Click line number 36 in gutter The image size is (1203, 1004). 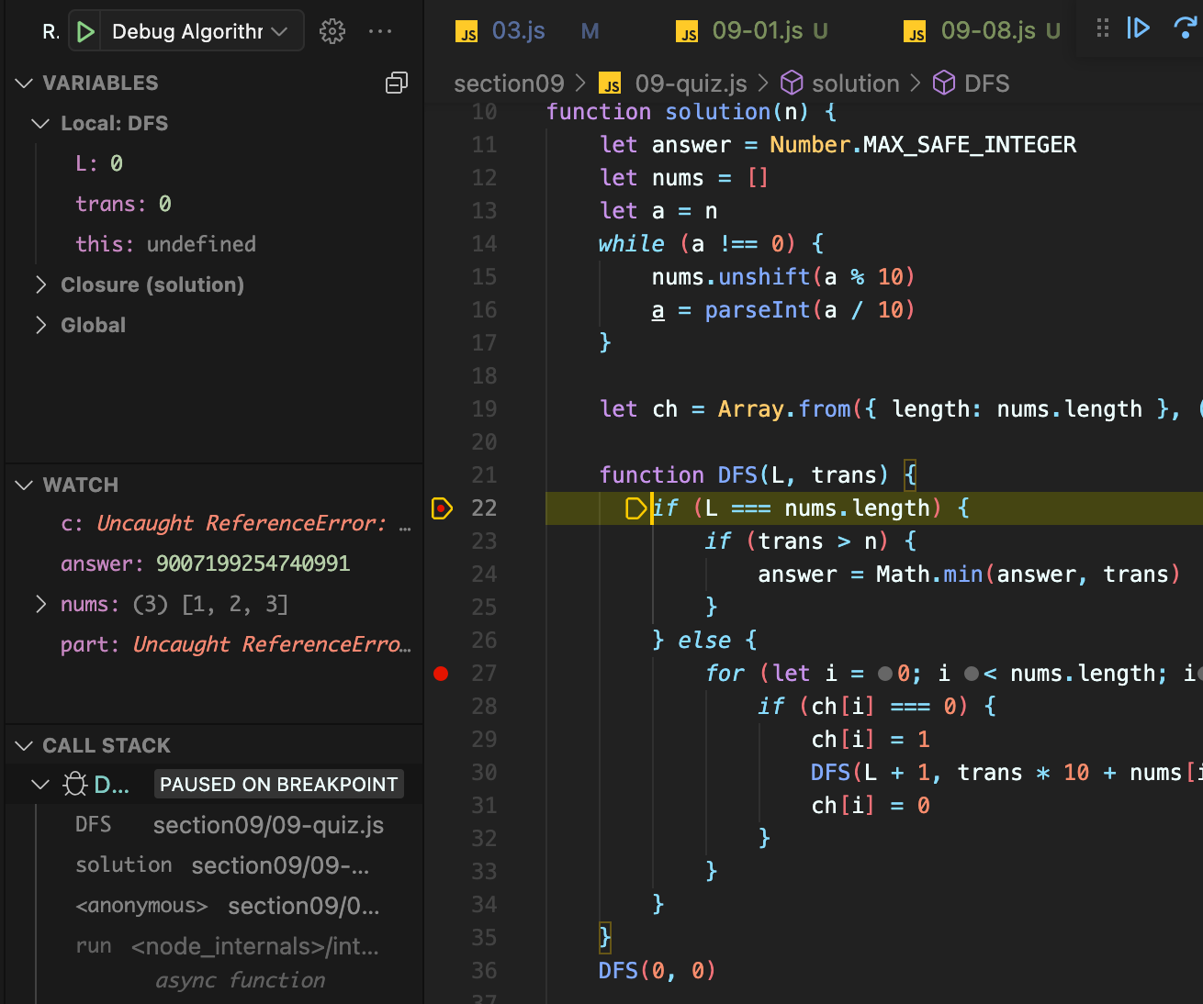[x=484, y=971]
